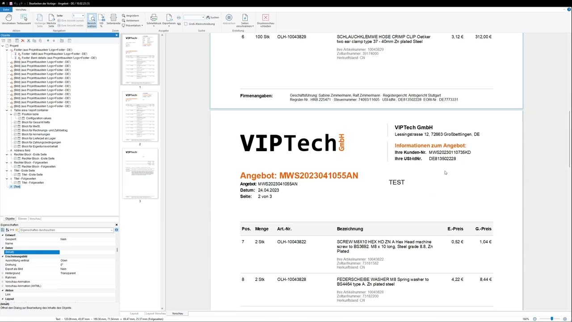This screenshot has height=322, width=572.
Task: Switch to the Ebenen panel tab
Action: pyautogui.click(x=22, y=219)
